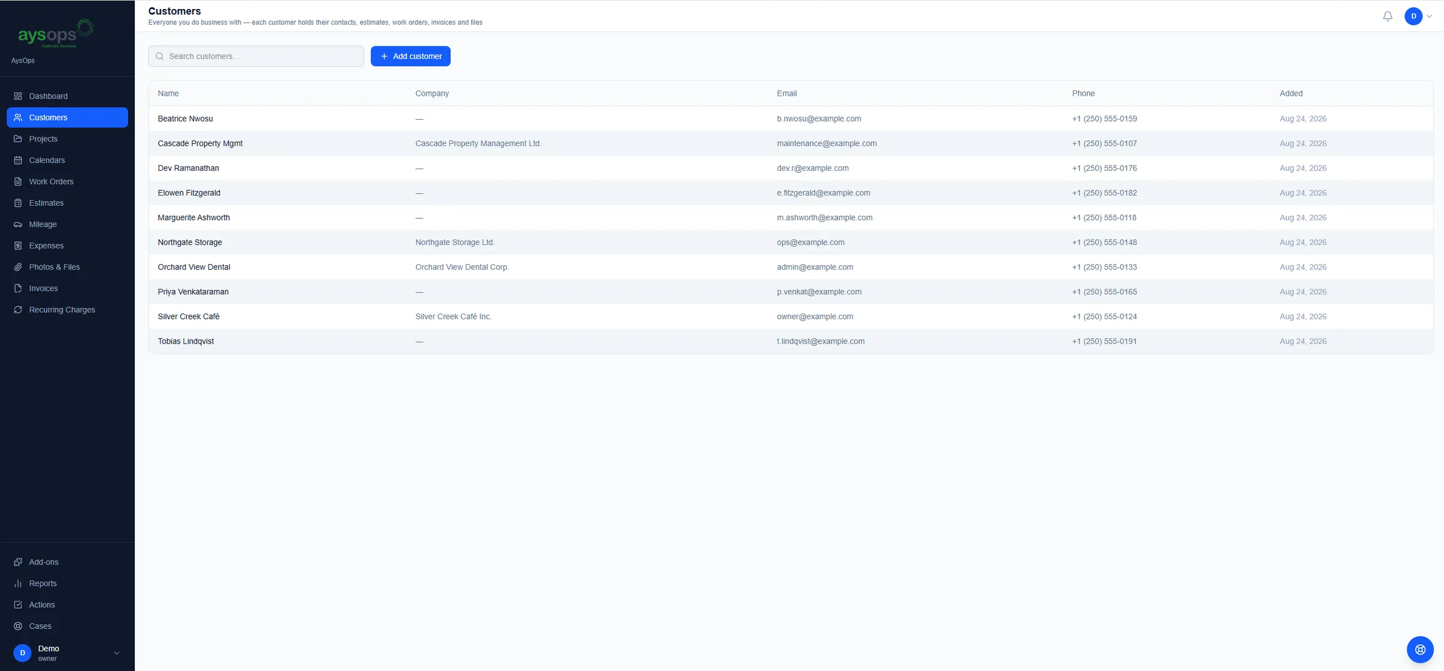This screenshot has height=671, width=1444.
Task: Click the Projects folder icon
Action: (18, 139)
